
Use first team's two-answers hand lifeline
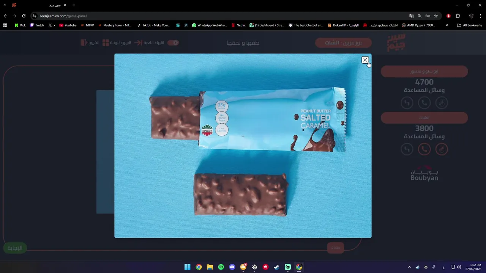[x=442, y=103]
